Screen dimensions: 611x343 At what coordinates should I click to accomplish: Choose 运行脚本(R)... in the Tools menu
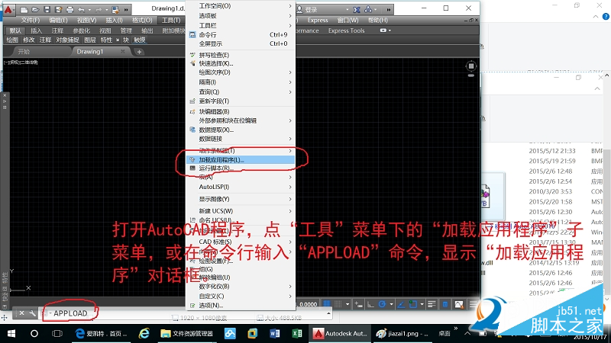coord(241,168)
